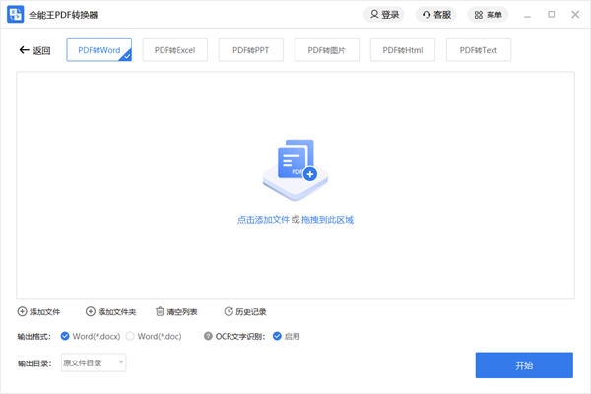The width and height of the screenshot is (591, 394).
Task: Clear the list using 清空列表
Action: pos(176,312)
